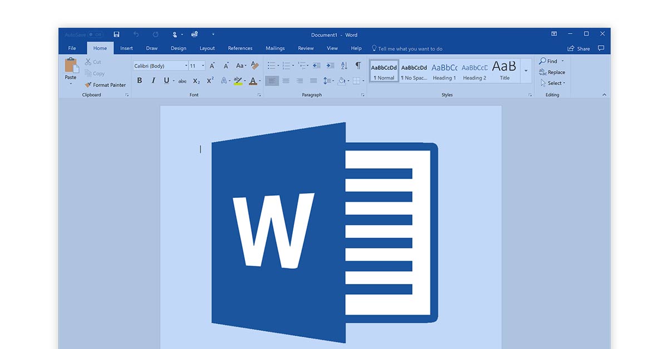This screenshot has height=349, width=668.
Task: Click the Copy button
Action: 95,73
